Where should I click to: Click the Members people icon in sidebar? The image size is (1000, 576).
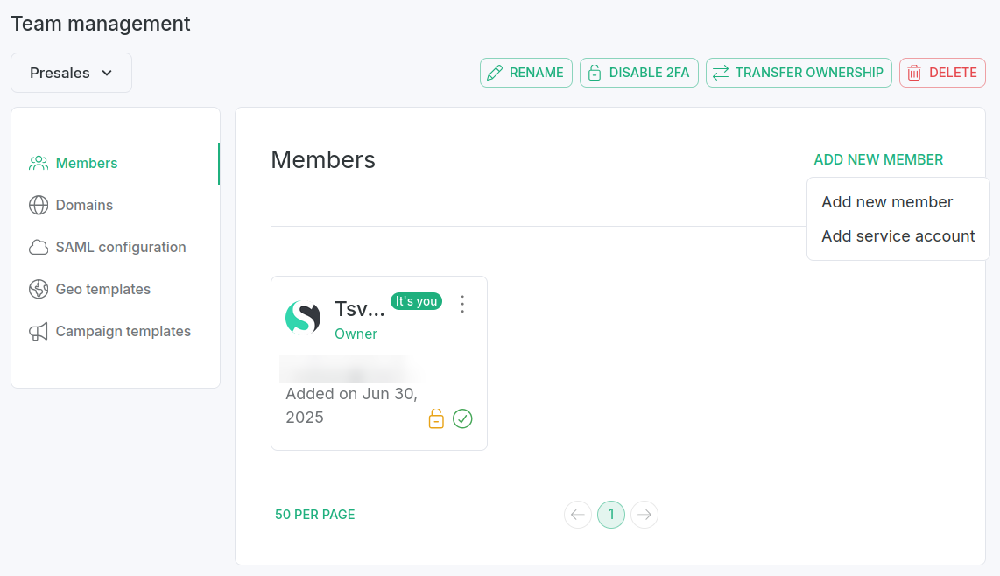point(39,163)
